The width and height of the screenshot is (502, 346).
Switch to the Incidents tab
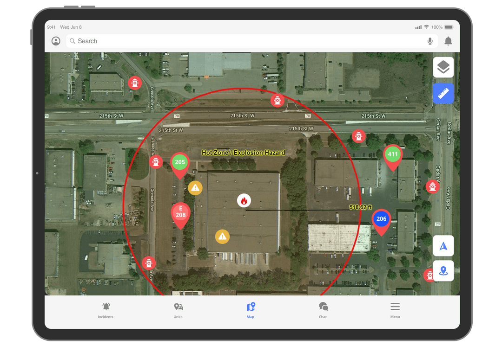(x=106, y=310)
